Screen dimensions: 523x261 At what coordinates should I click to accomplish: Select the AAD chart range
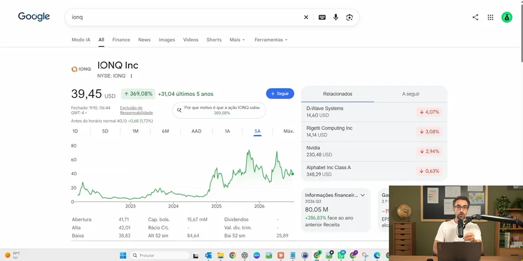coord(196,131)
